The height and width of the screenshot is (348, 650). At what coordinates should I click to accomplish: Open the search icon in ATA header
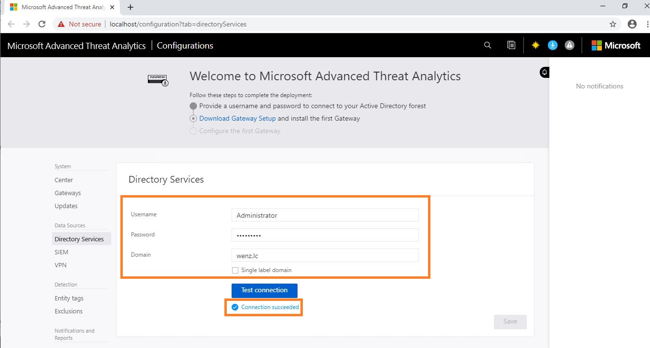[x=487, y=45]
